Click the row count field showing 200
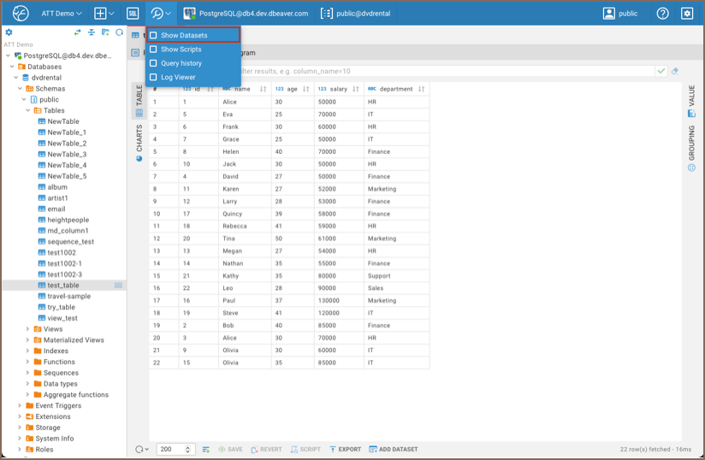 (x=176, y=449)
